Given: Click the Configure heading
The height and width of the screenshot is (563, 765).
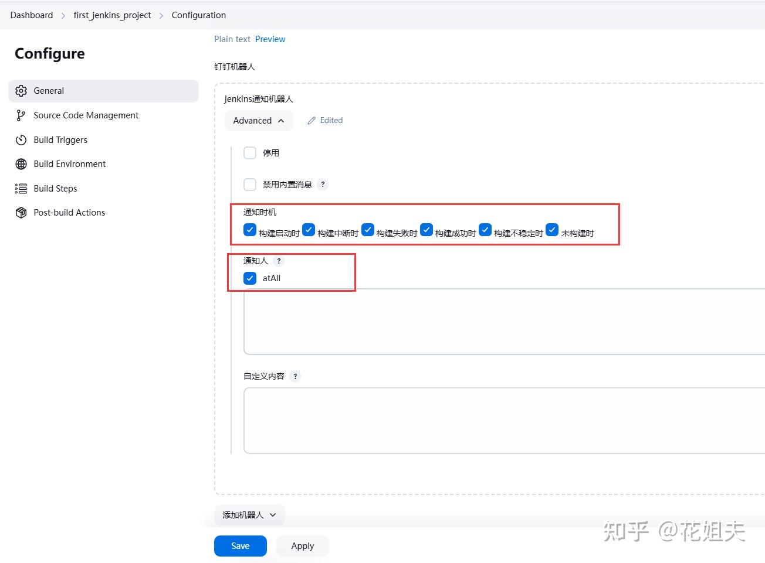Looking at the screenshot, I should click(50, 54).
